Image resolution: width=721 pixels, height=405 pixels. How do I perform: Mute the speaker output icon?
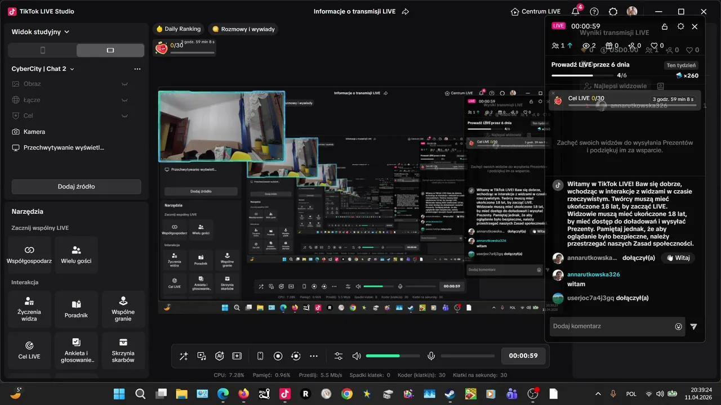click(357, 356)
